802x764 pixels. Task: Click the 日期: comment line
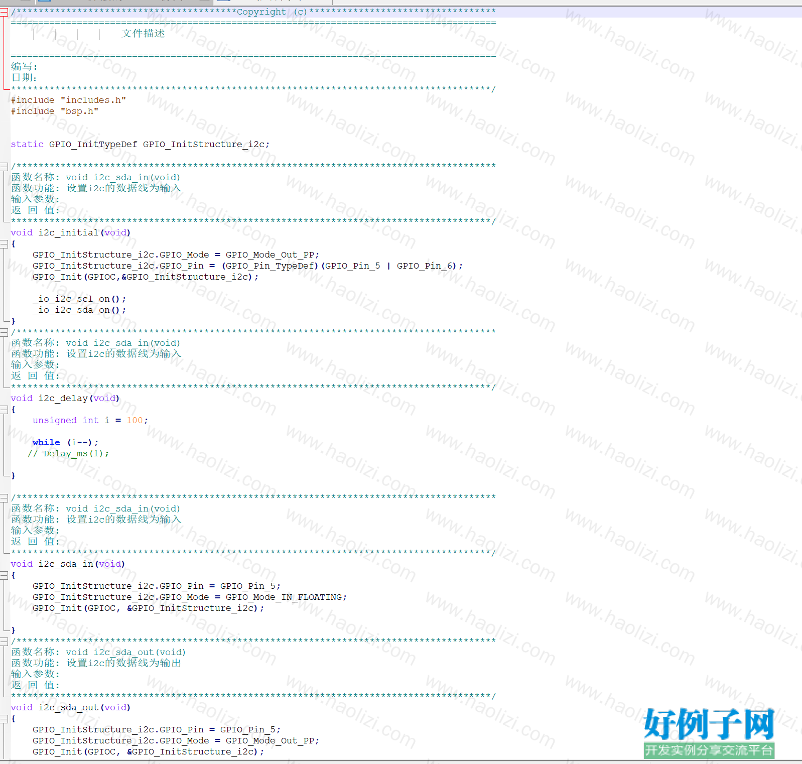[x=24, y=77]
